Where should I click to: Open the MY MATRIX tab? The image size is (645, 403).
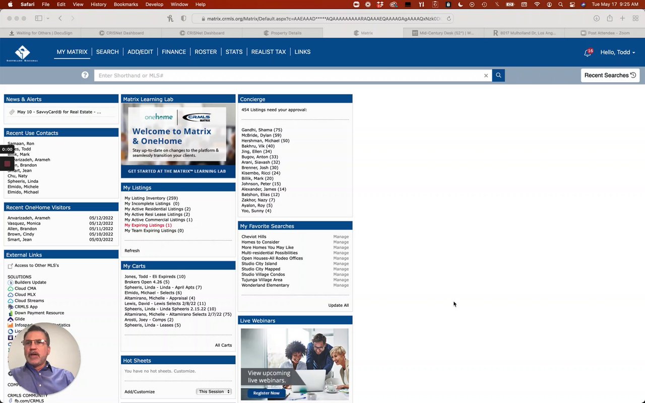point(72,52)
